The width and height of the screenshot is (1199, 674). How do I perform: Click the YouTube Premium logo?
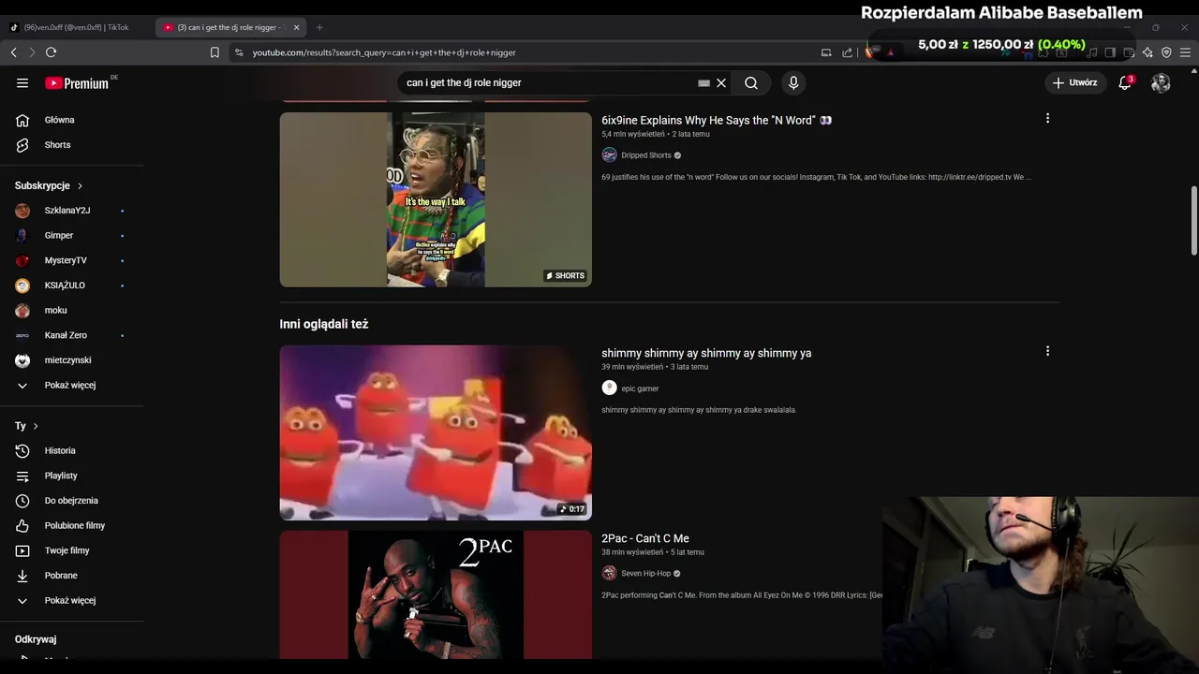click(77, 83)
